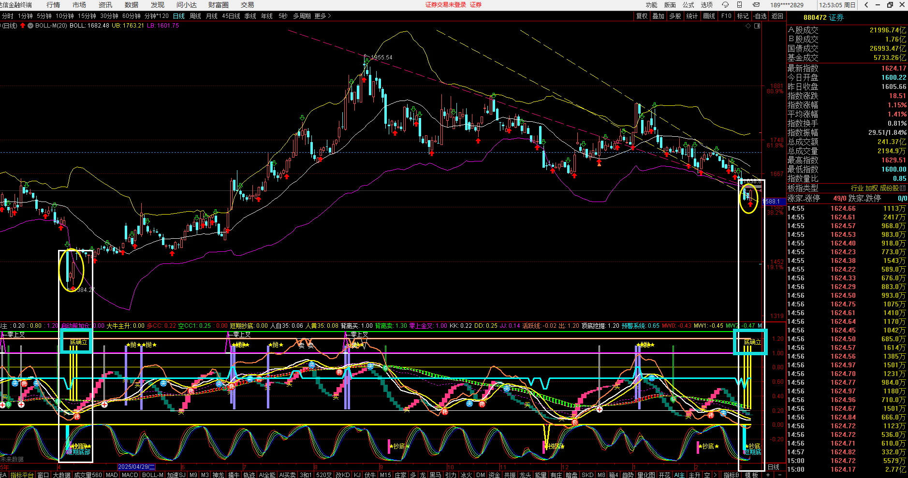
Task: Open the mail envelope message icon
Action: click(x=756, y=5)
